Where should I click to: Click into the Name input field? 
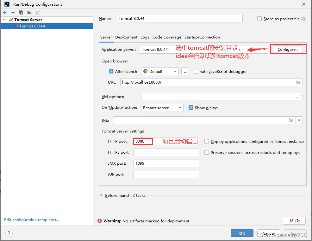[x=179, y=19]
